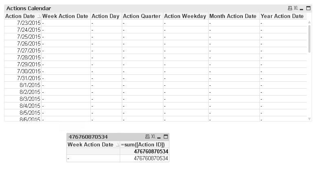The width and height of the screenshot is (332, 174).
Task: Click the Week Action Date column header in calendar
Action: click(65, 16)
